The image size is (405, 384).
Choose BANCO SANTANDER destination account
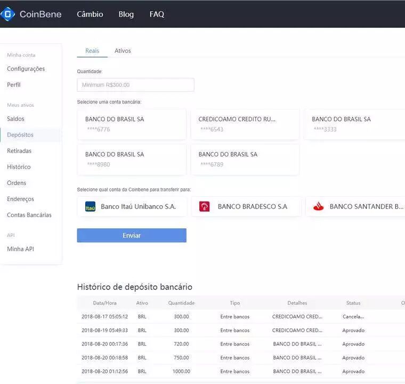(x=355, y=206)
